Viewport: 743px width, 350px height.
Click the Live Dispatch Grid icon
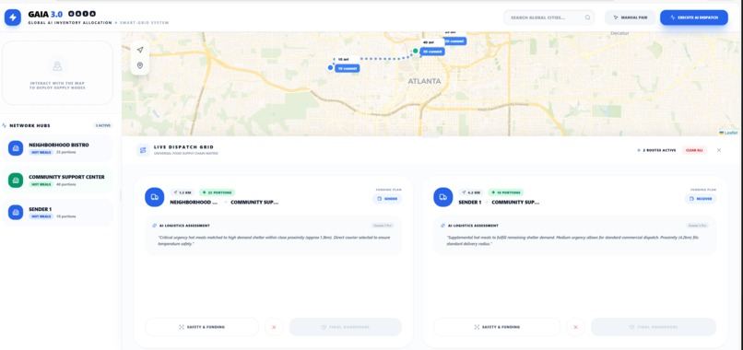click(x=143, y=150)
